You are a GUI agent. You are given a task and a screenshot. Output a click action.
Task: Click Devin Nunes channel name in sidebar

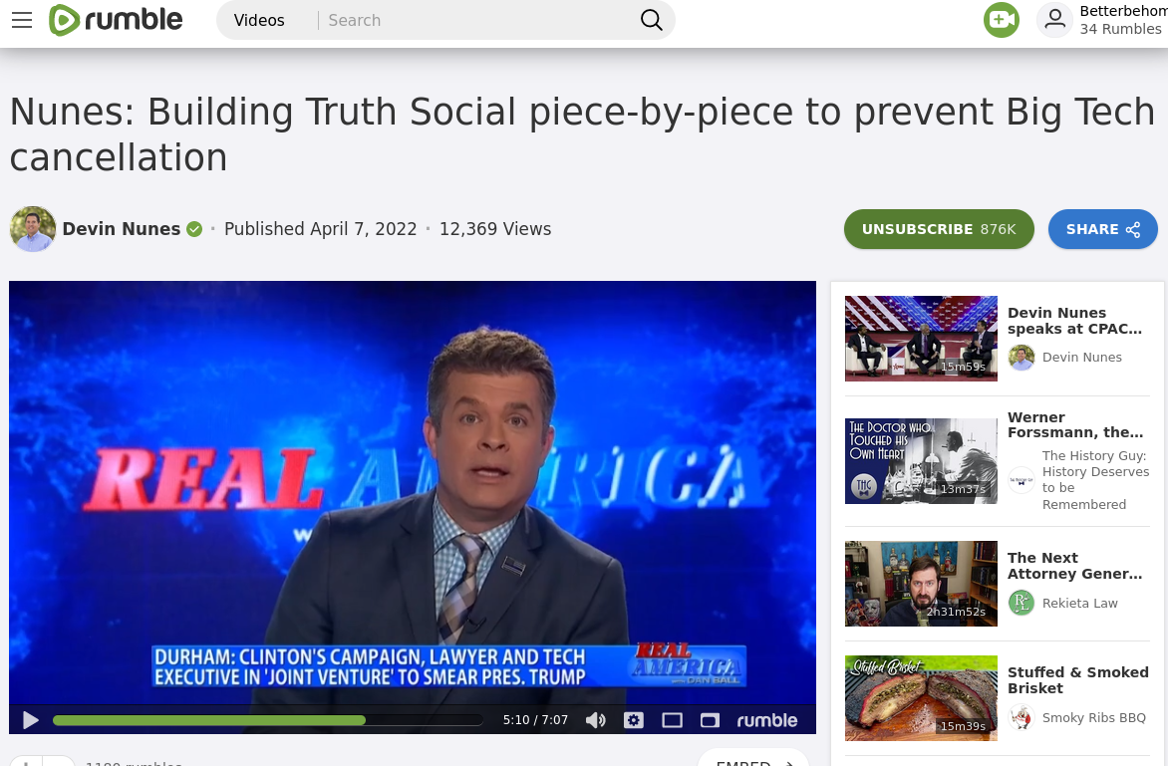click(1081, 358)
